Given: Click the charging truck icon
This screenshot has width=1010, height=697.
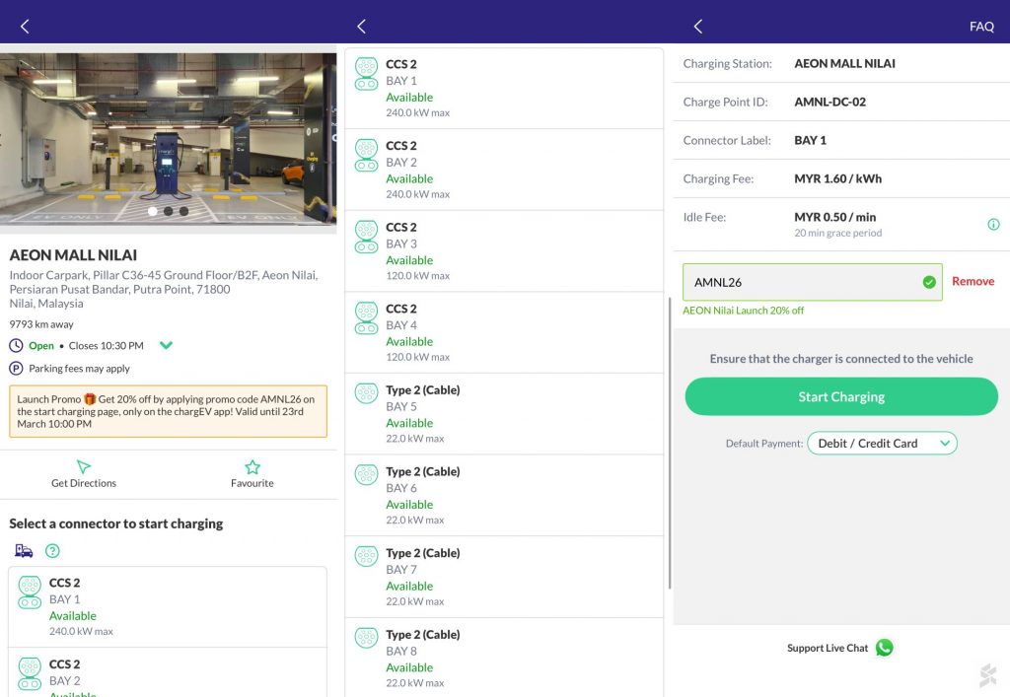Looking at the screenshot, I should tap(24, 551).
